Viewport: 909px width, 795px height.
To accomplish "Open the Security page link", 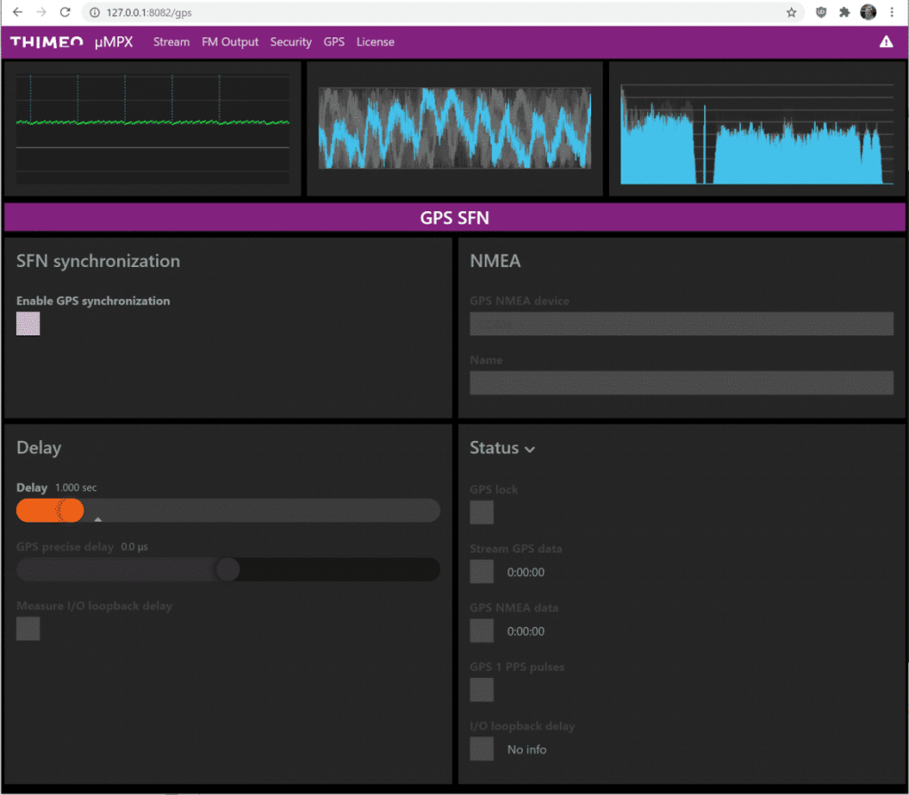I will click(x=291, y=42).
